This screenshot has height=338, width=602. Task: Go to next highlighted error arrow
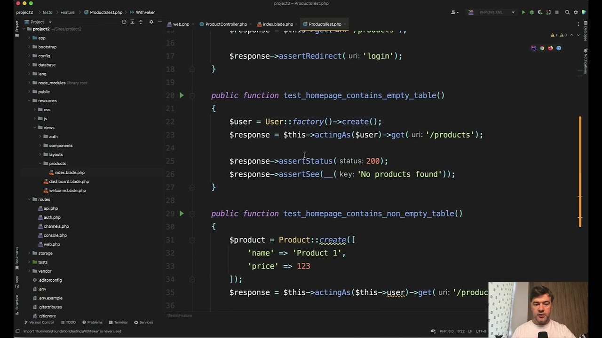point(578,35)
